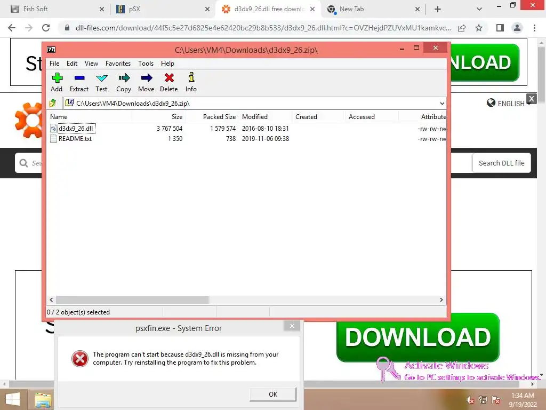
Task: Select the Copy toolbar icon
Action: pyautogui.click(x=124, y=78)
